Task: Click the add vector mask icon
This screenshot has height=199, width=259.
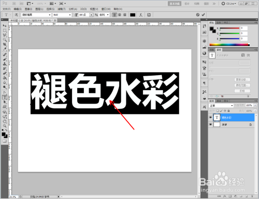Action: [x=248, y=55]
